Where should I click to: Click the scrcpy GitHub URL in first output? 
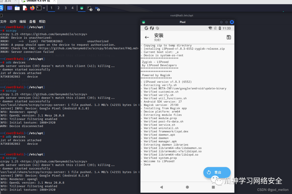point(54,34)
